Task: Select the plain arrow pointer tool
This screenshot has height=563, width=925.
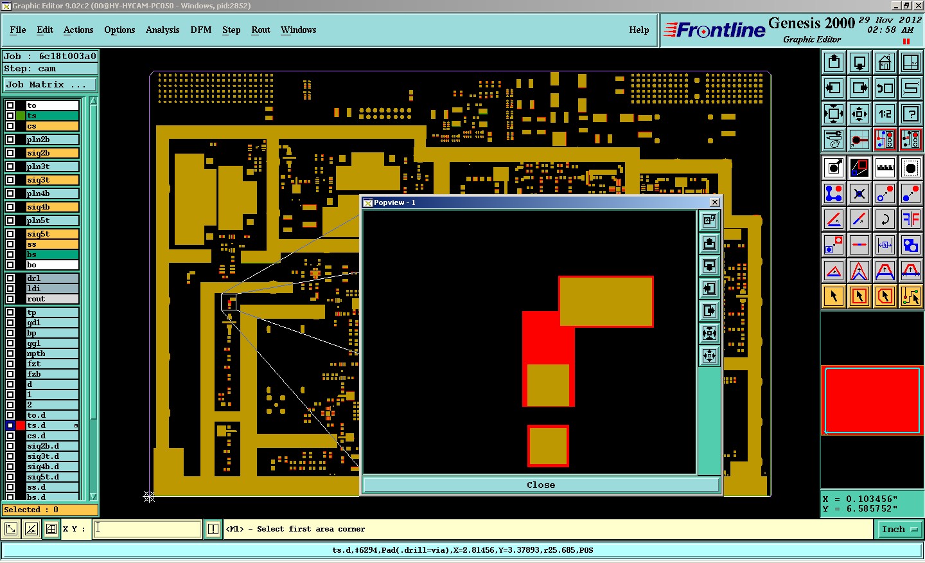Action: 834,296
